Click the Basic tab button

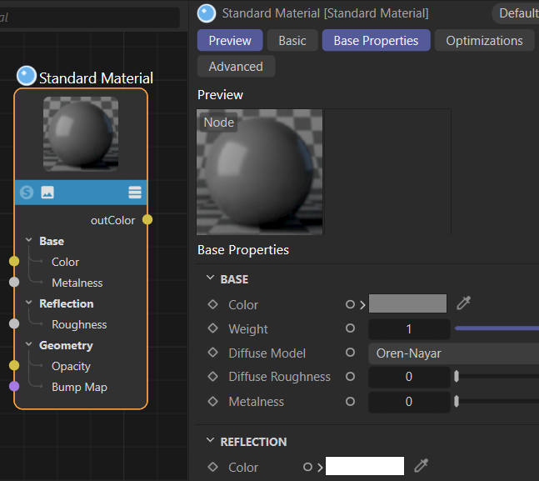click(x=292, y=40)
